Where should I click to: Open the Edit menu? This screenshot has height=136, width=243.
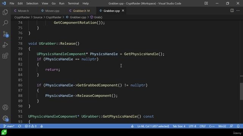[20, 3]
